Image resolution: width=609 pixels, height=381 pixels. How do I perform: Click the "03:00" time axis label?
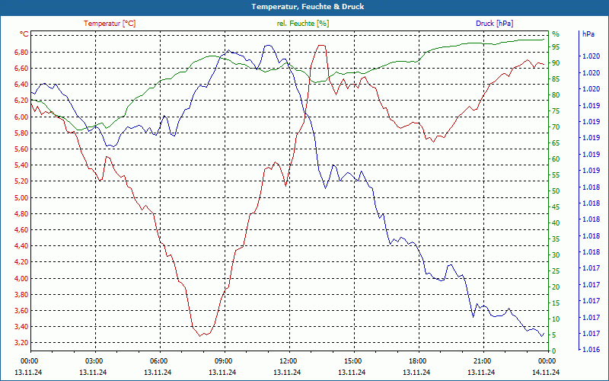94,360
